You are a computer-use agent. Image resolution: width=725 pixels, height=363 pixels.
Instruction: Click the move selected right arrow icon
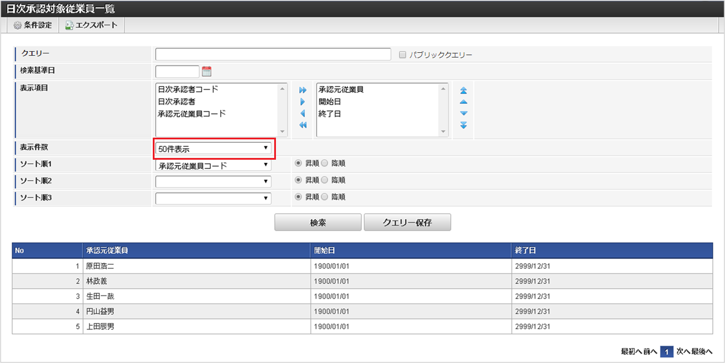coord(302,102)
